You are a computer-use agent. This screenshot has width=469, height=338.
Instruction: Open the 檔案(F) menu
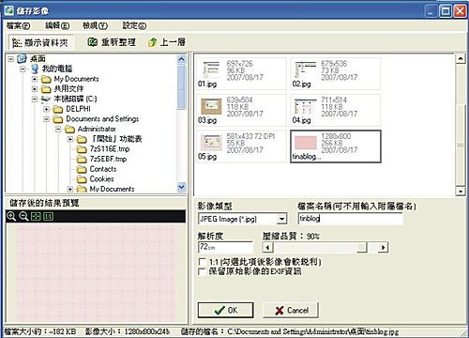point(19,25)
